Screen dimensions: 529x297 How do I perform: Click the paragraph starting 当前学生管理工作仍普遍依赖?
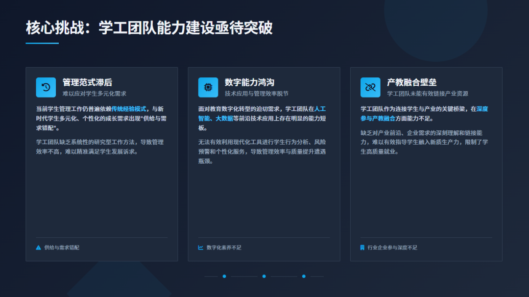pos(101,119)
